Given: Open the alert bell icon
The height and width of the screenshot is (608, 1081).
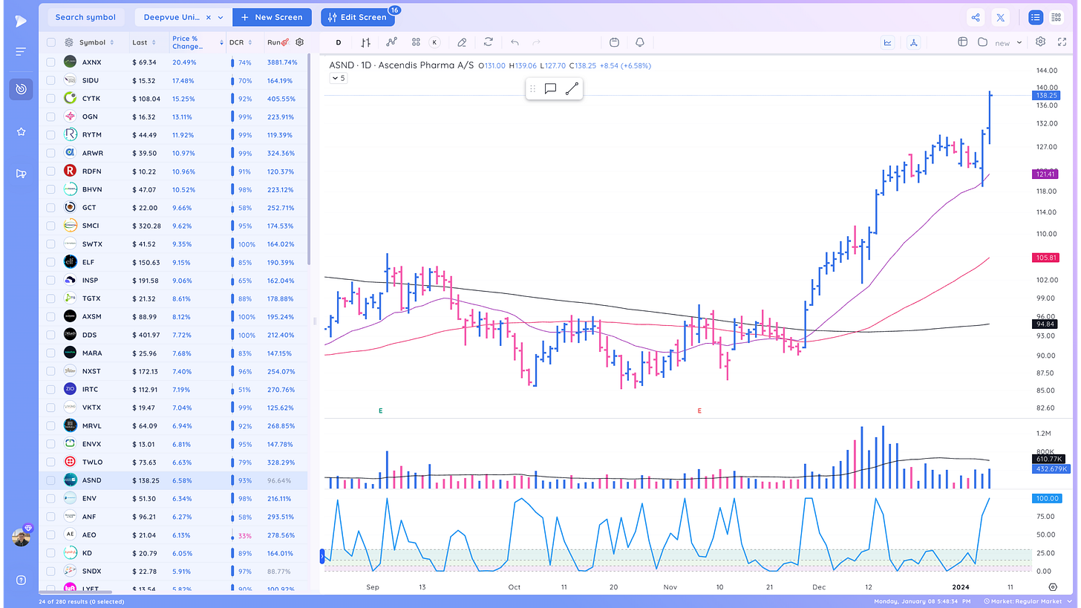Looking at the screenshot, I should tap(639, 42).
